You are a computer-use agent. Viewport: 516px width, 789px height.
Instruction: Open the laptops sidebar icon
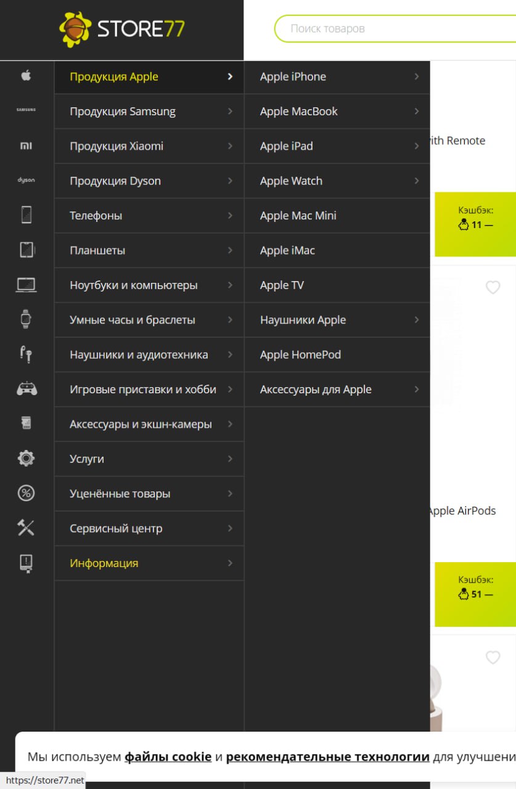[26, 285]
